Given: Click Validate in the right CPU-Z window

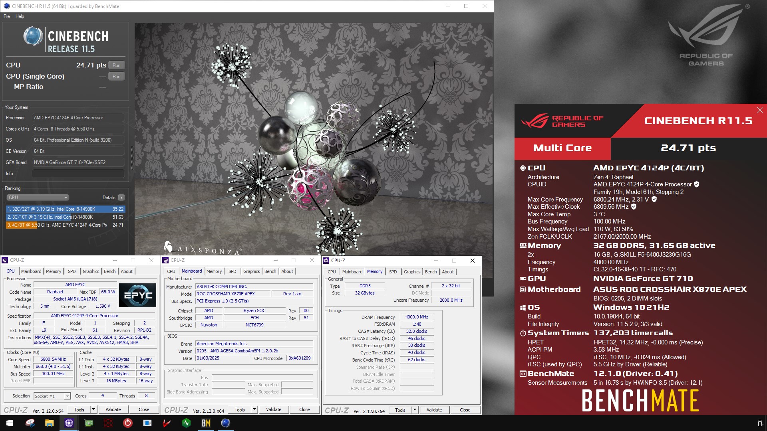Looking at the screenshot, I should pyautogui.click(x=434, y=410).
